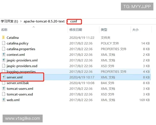The image size is (156, 125).
Task: Click the server.xml.bak file icon
Action: coord(4,83)
